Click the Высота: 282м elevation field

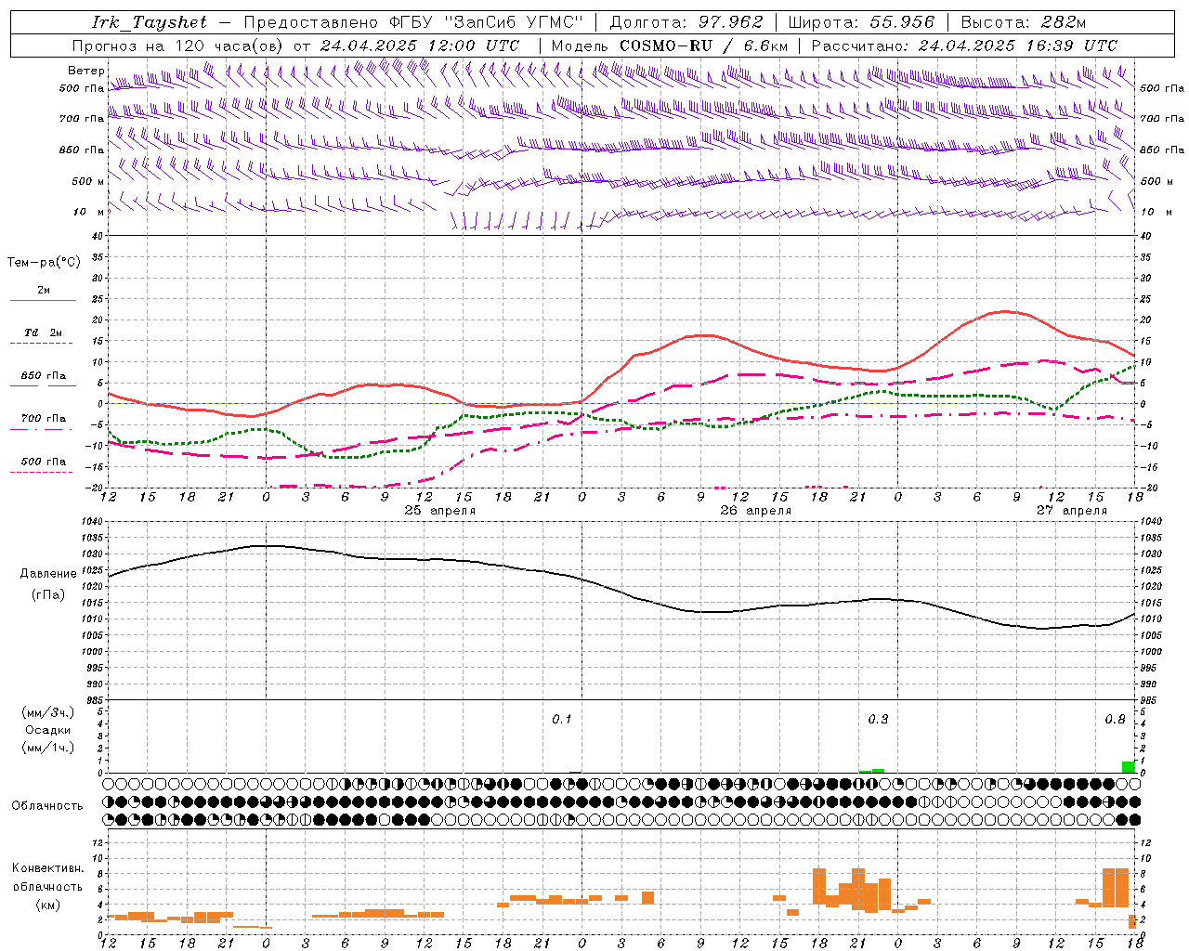[1023, 22]
